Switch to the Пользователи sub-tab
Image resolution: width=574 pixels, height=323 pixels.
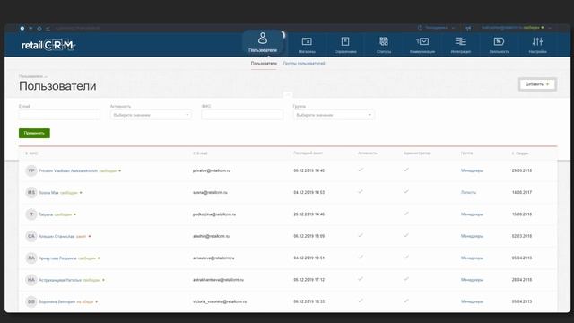point(264,64)
